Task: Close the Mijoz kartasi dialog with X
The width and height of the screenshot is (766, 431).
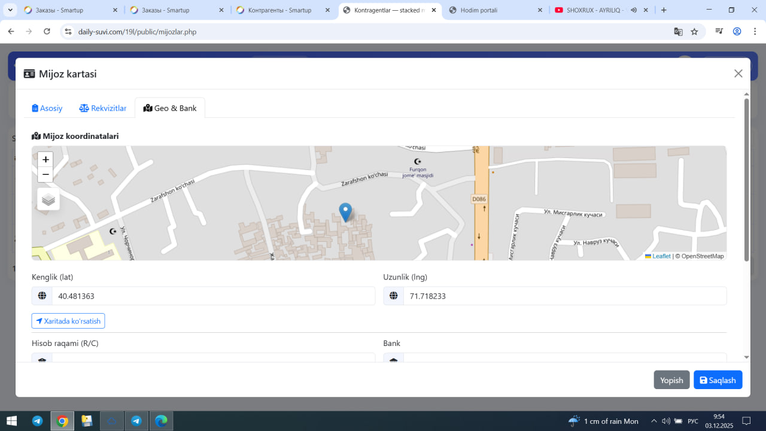Action: pyautogui.click(x=738, y=74)
